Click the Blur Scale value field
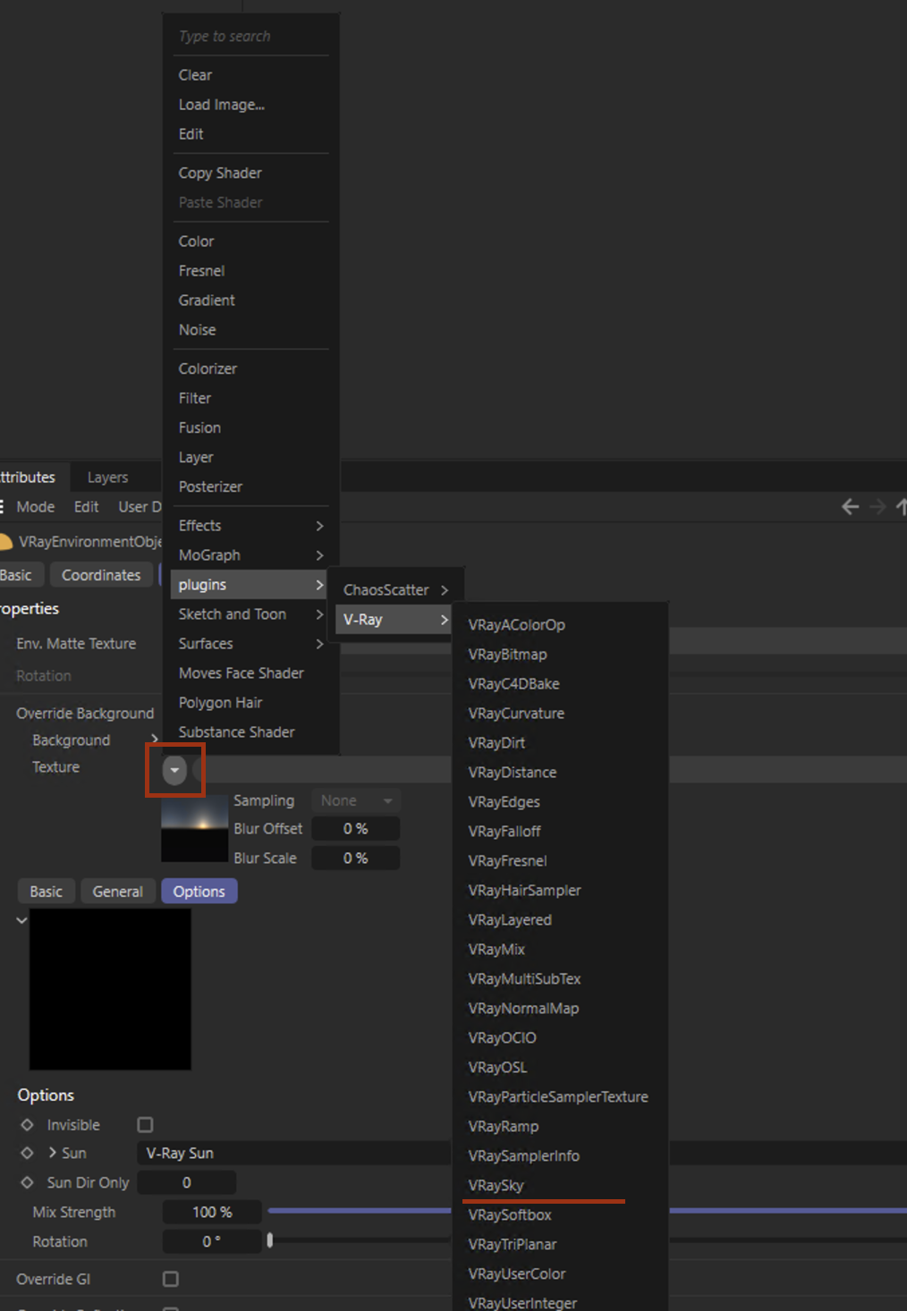 pyautogui.click(x=355, y=858)
